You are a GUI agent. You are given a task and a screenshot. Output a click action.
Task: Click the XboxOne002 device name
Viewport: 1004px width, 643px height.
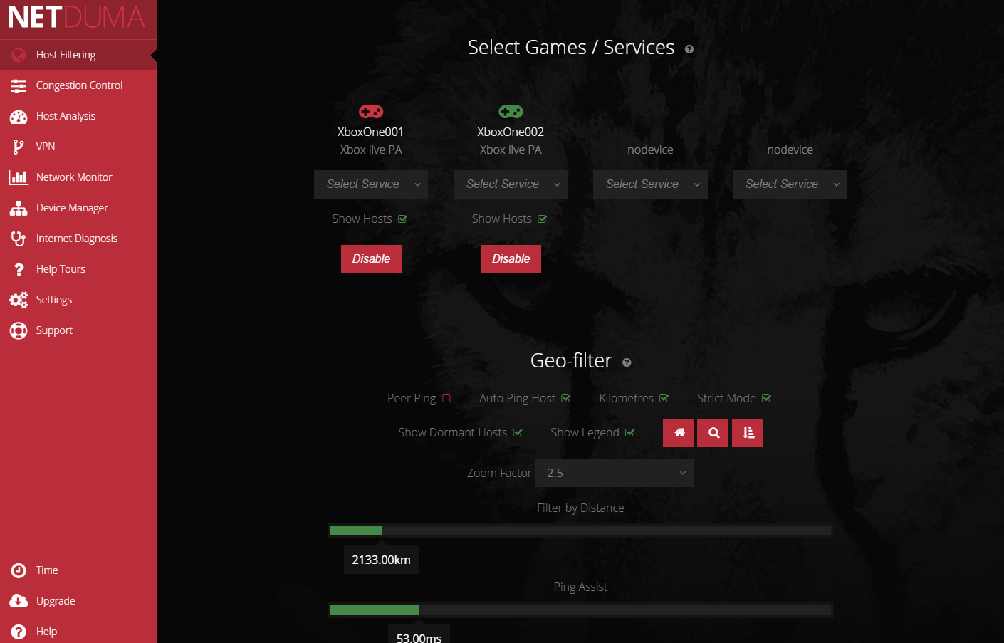511,132
